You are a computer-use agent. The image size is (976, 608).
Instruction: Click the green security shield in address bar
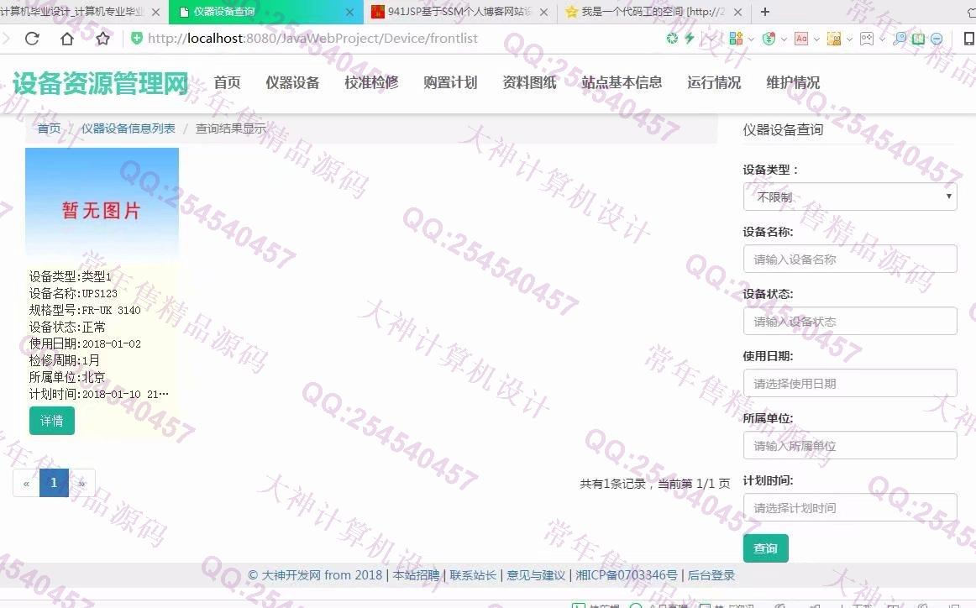pyautogui.click(x=136, y=39)
